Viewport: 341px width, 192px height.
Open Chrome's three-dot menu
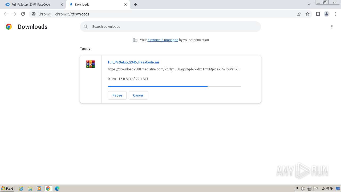pos(335,14)
